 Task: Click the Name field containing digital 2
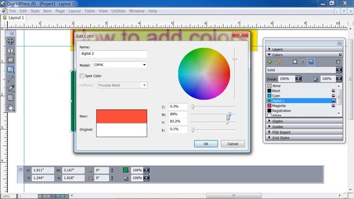113,54
